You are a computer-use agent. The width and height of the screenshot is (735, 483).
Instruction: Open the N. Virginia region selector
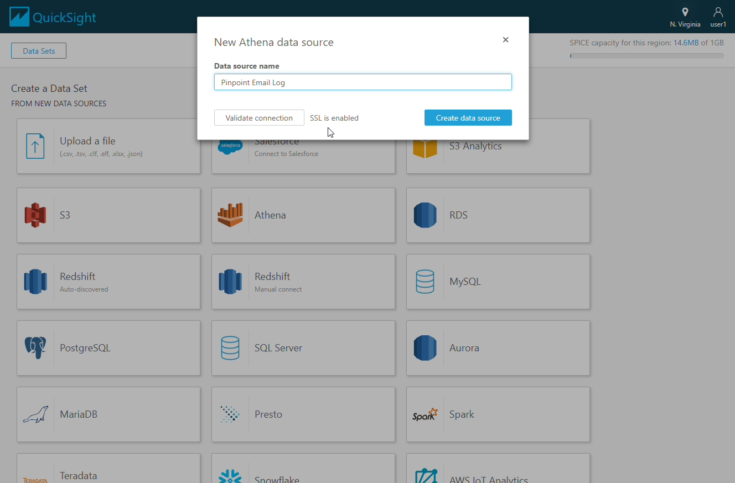[x=685, y=17]
